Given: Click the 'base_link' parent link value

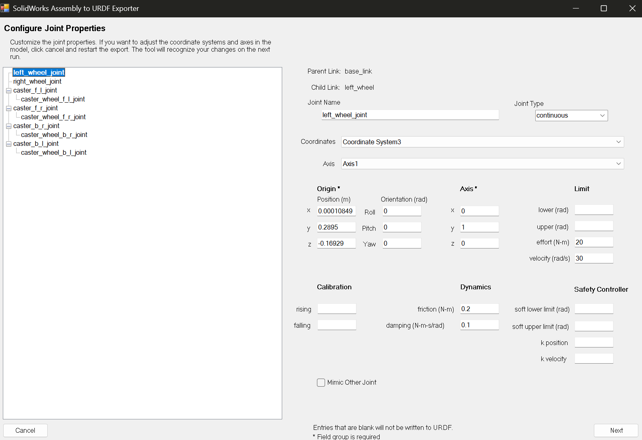Looking at the screenshot, I should click(x=358, y=71).
